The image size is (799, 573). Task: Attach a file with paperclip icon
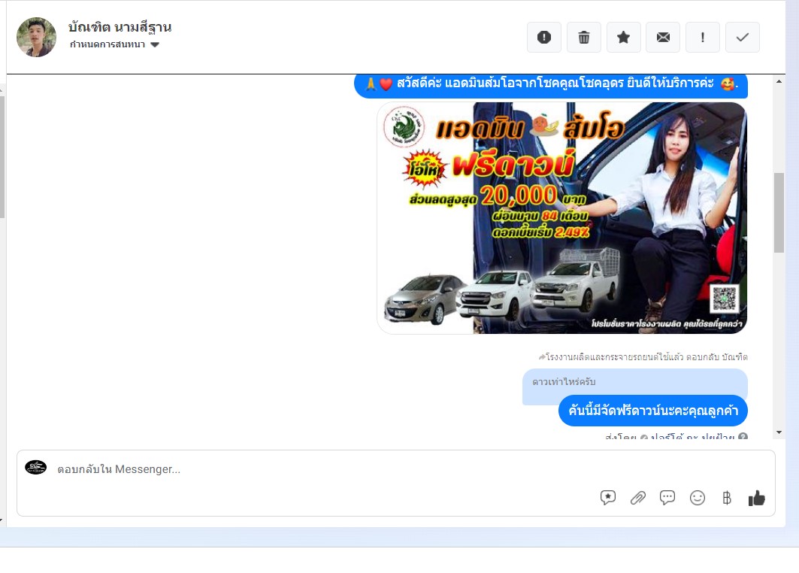638,498
